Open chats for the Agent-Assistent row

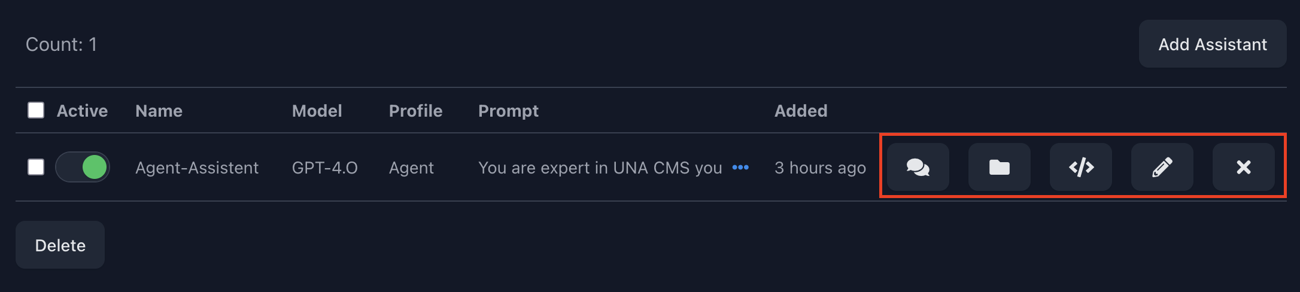click(918, 167)
